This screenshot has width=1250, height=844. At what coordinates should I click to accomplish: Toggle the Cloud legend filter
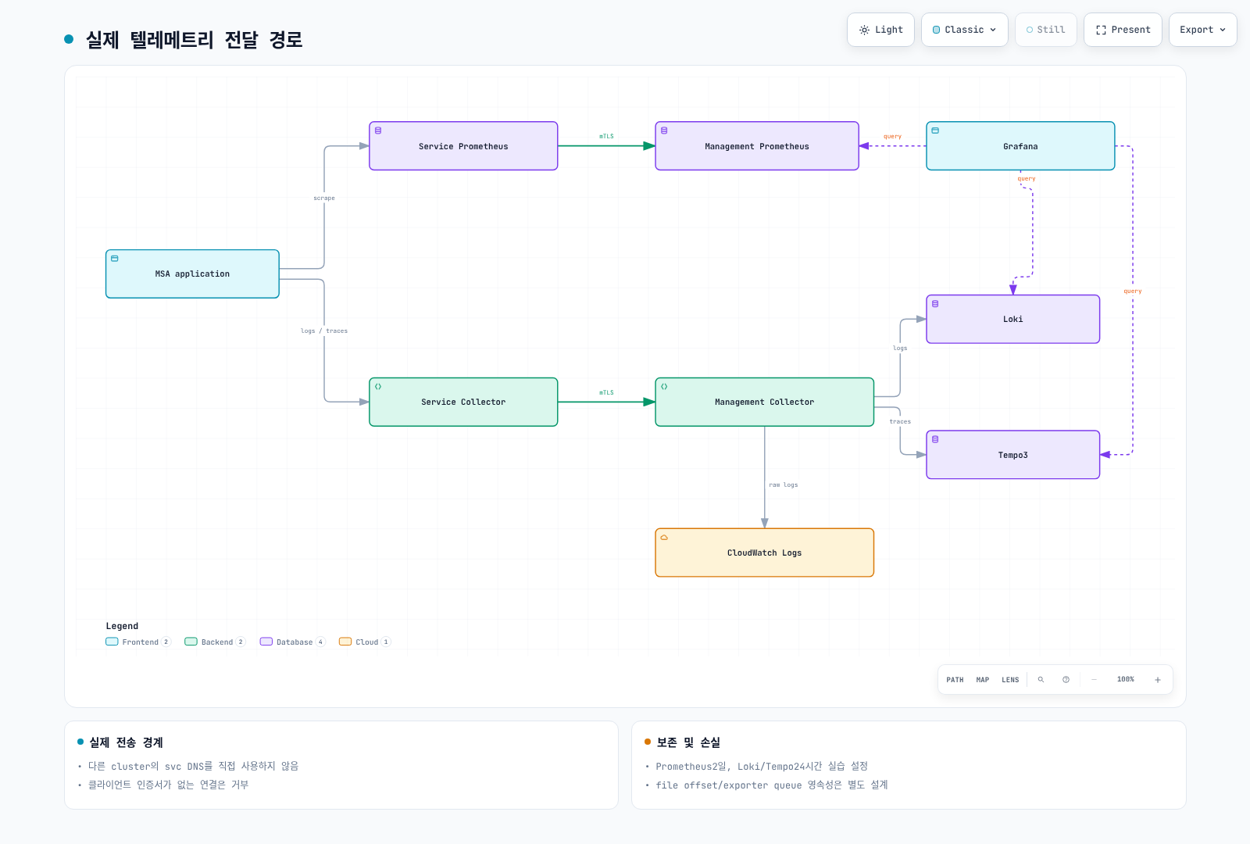[x=365, y=642]
